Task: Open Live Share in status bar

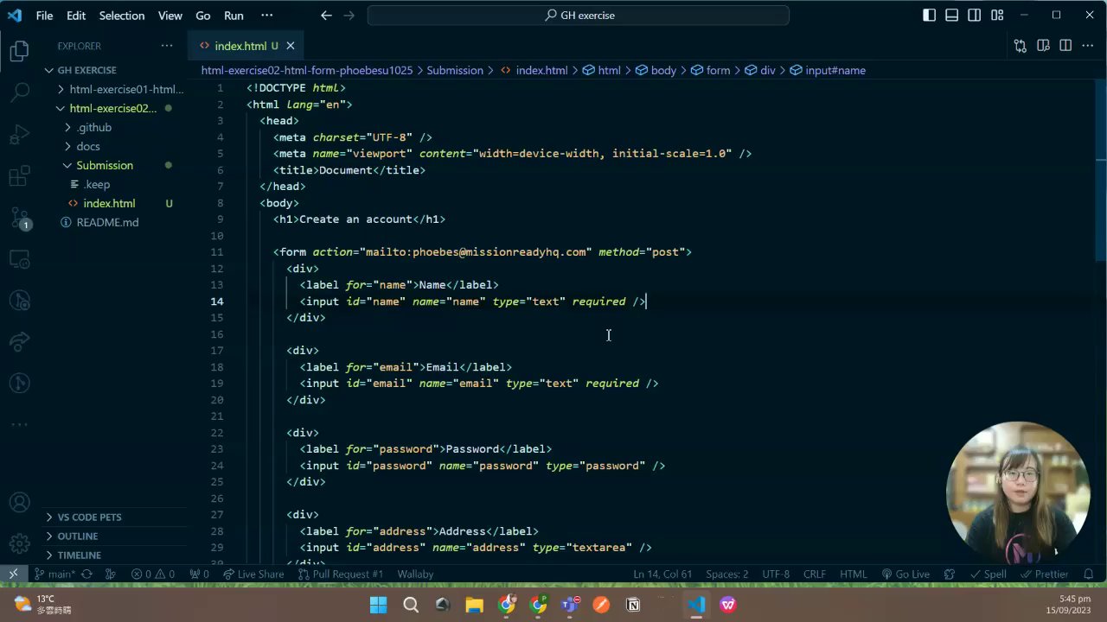Action: pos(253,574)
